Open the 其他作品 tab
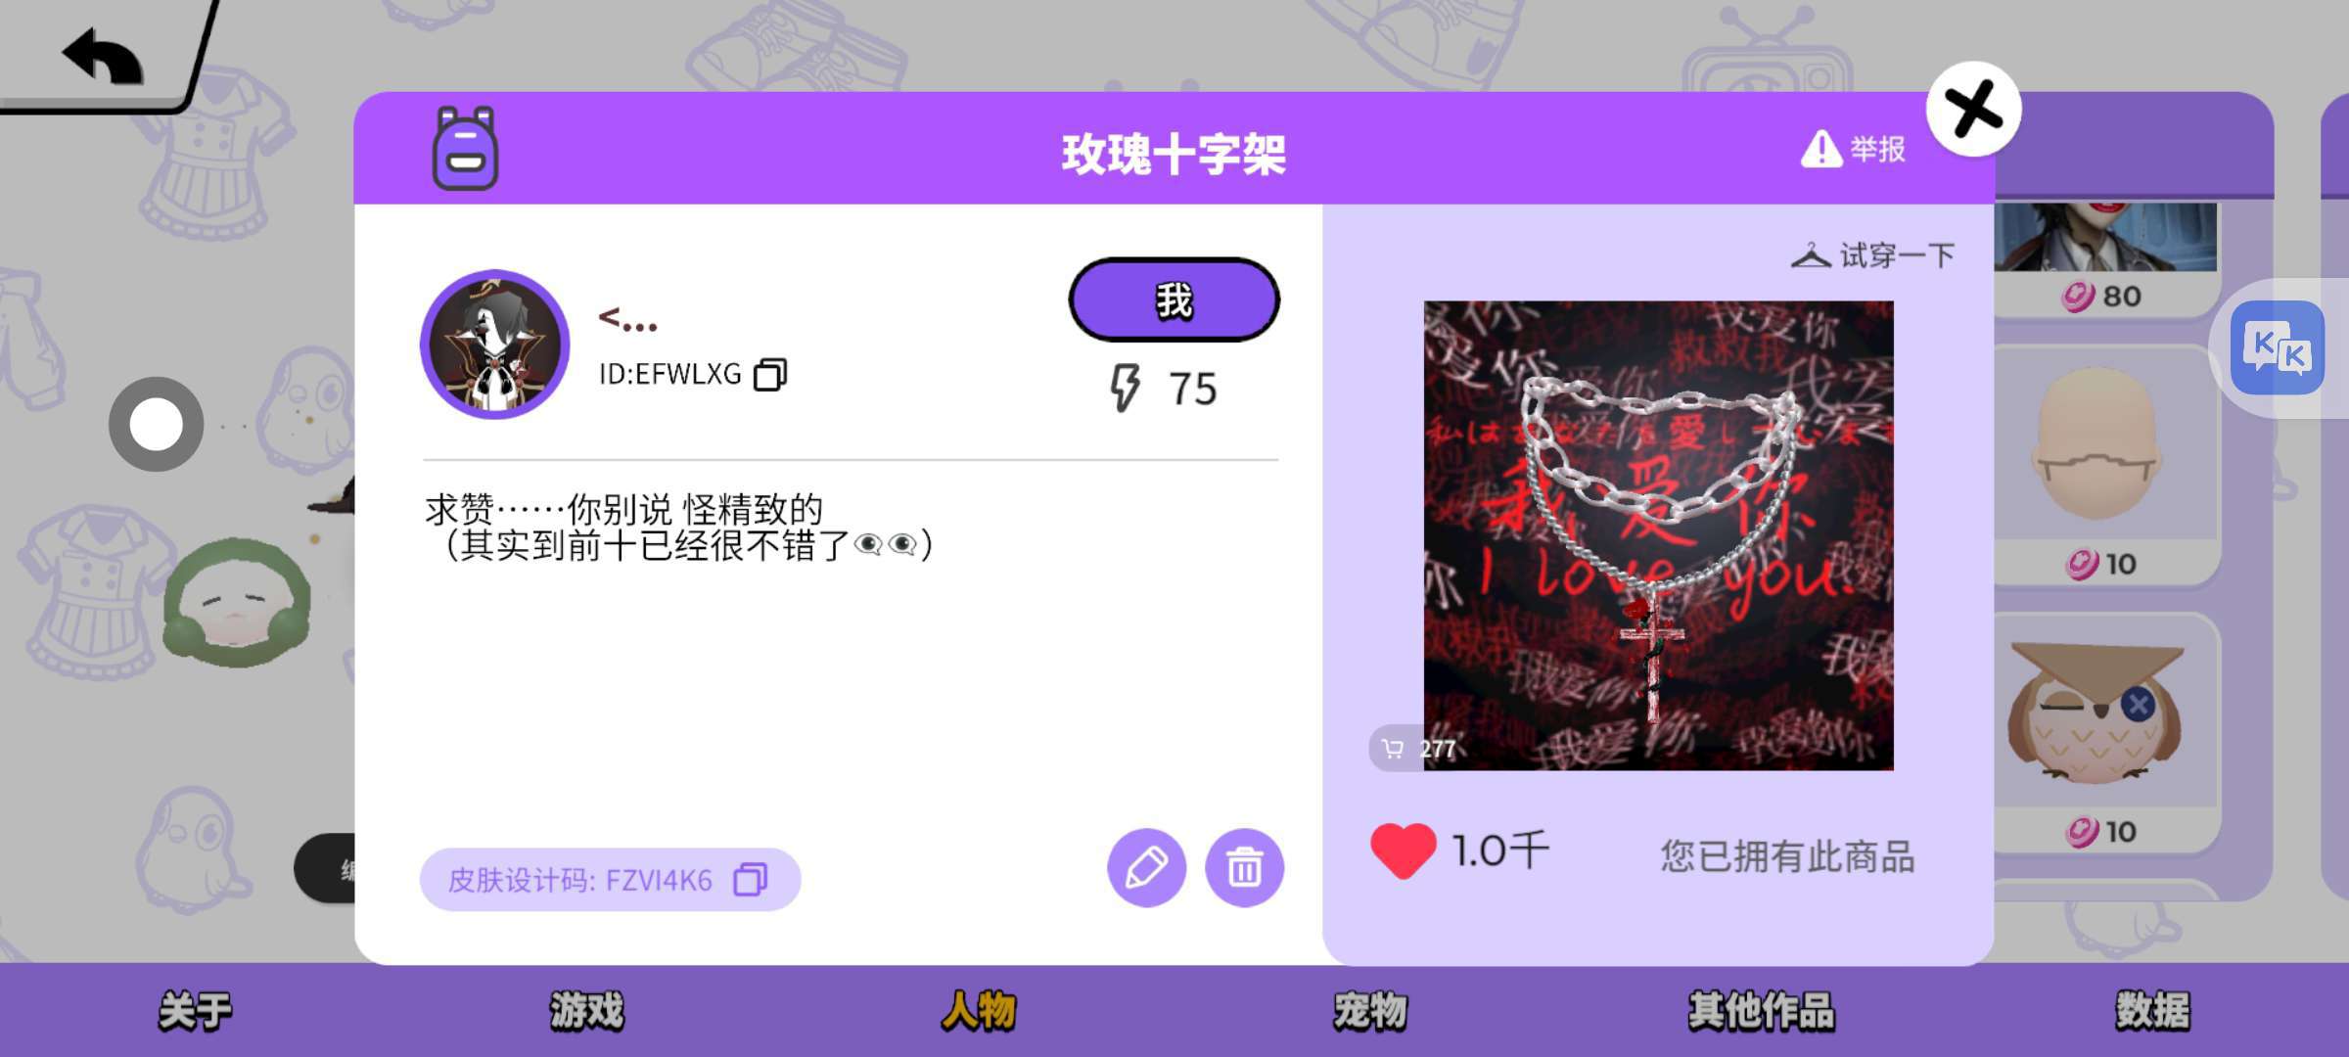The image size is (2349, 1057). 1761,1011
